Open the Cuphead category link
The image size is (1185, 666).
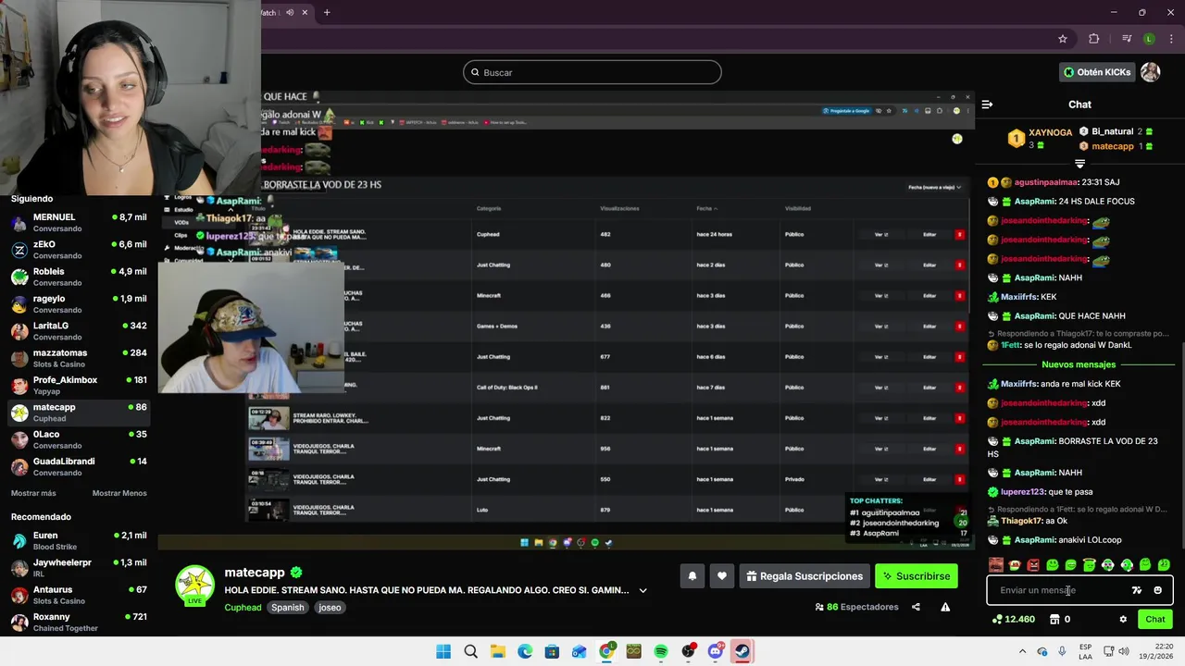coord(243,608)
